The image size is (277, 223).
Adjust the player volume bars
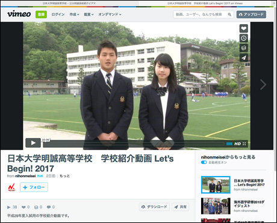coord(229,144)
